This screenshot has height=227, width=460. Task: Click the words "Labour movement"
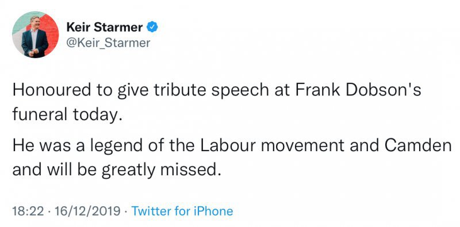tap(272, 146)
